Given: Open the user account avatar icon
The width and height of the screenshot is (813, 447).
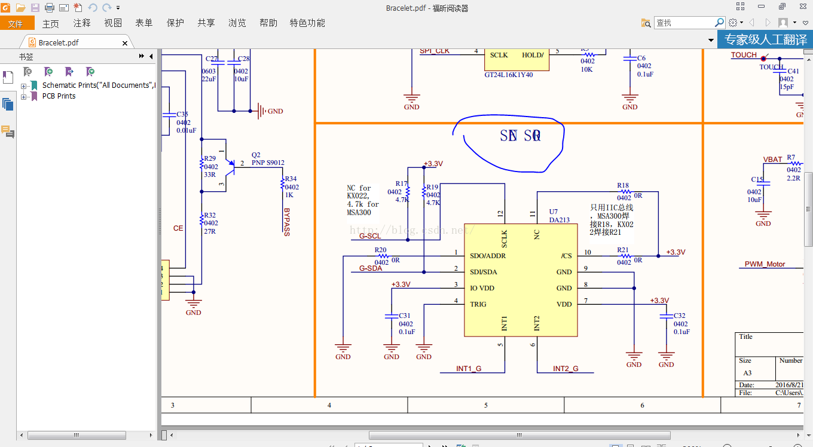Looking at the screenshot, I should click(x=783, y=23).
